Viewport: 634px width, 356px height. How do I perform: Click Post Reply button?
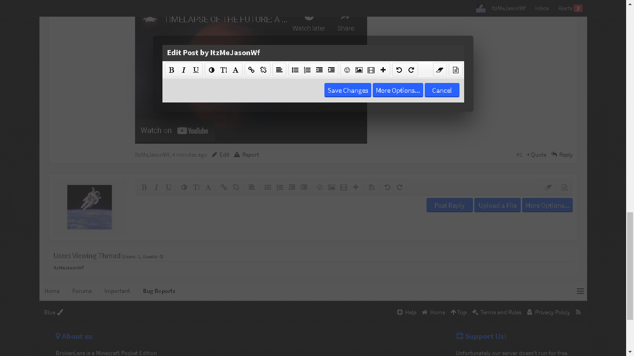449,205
